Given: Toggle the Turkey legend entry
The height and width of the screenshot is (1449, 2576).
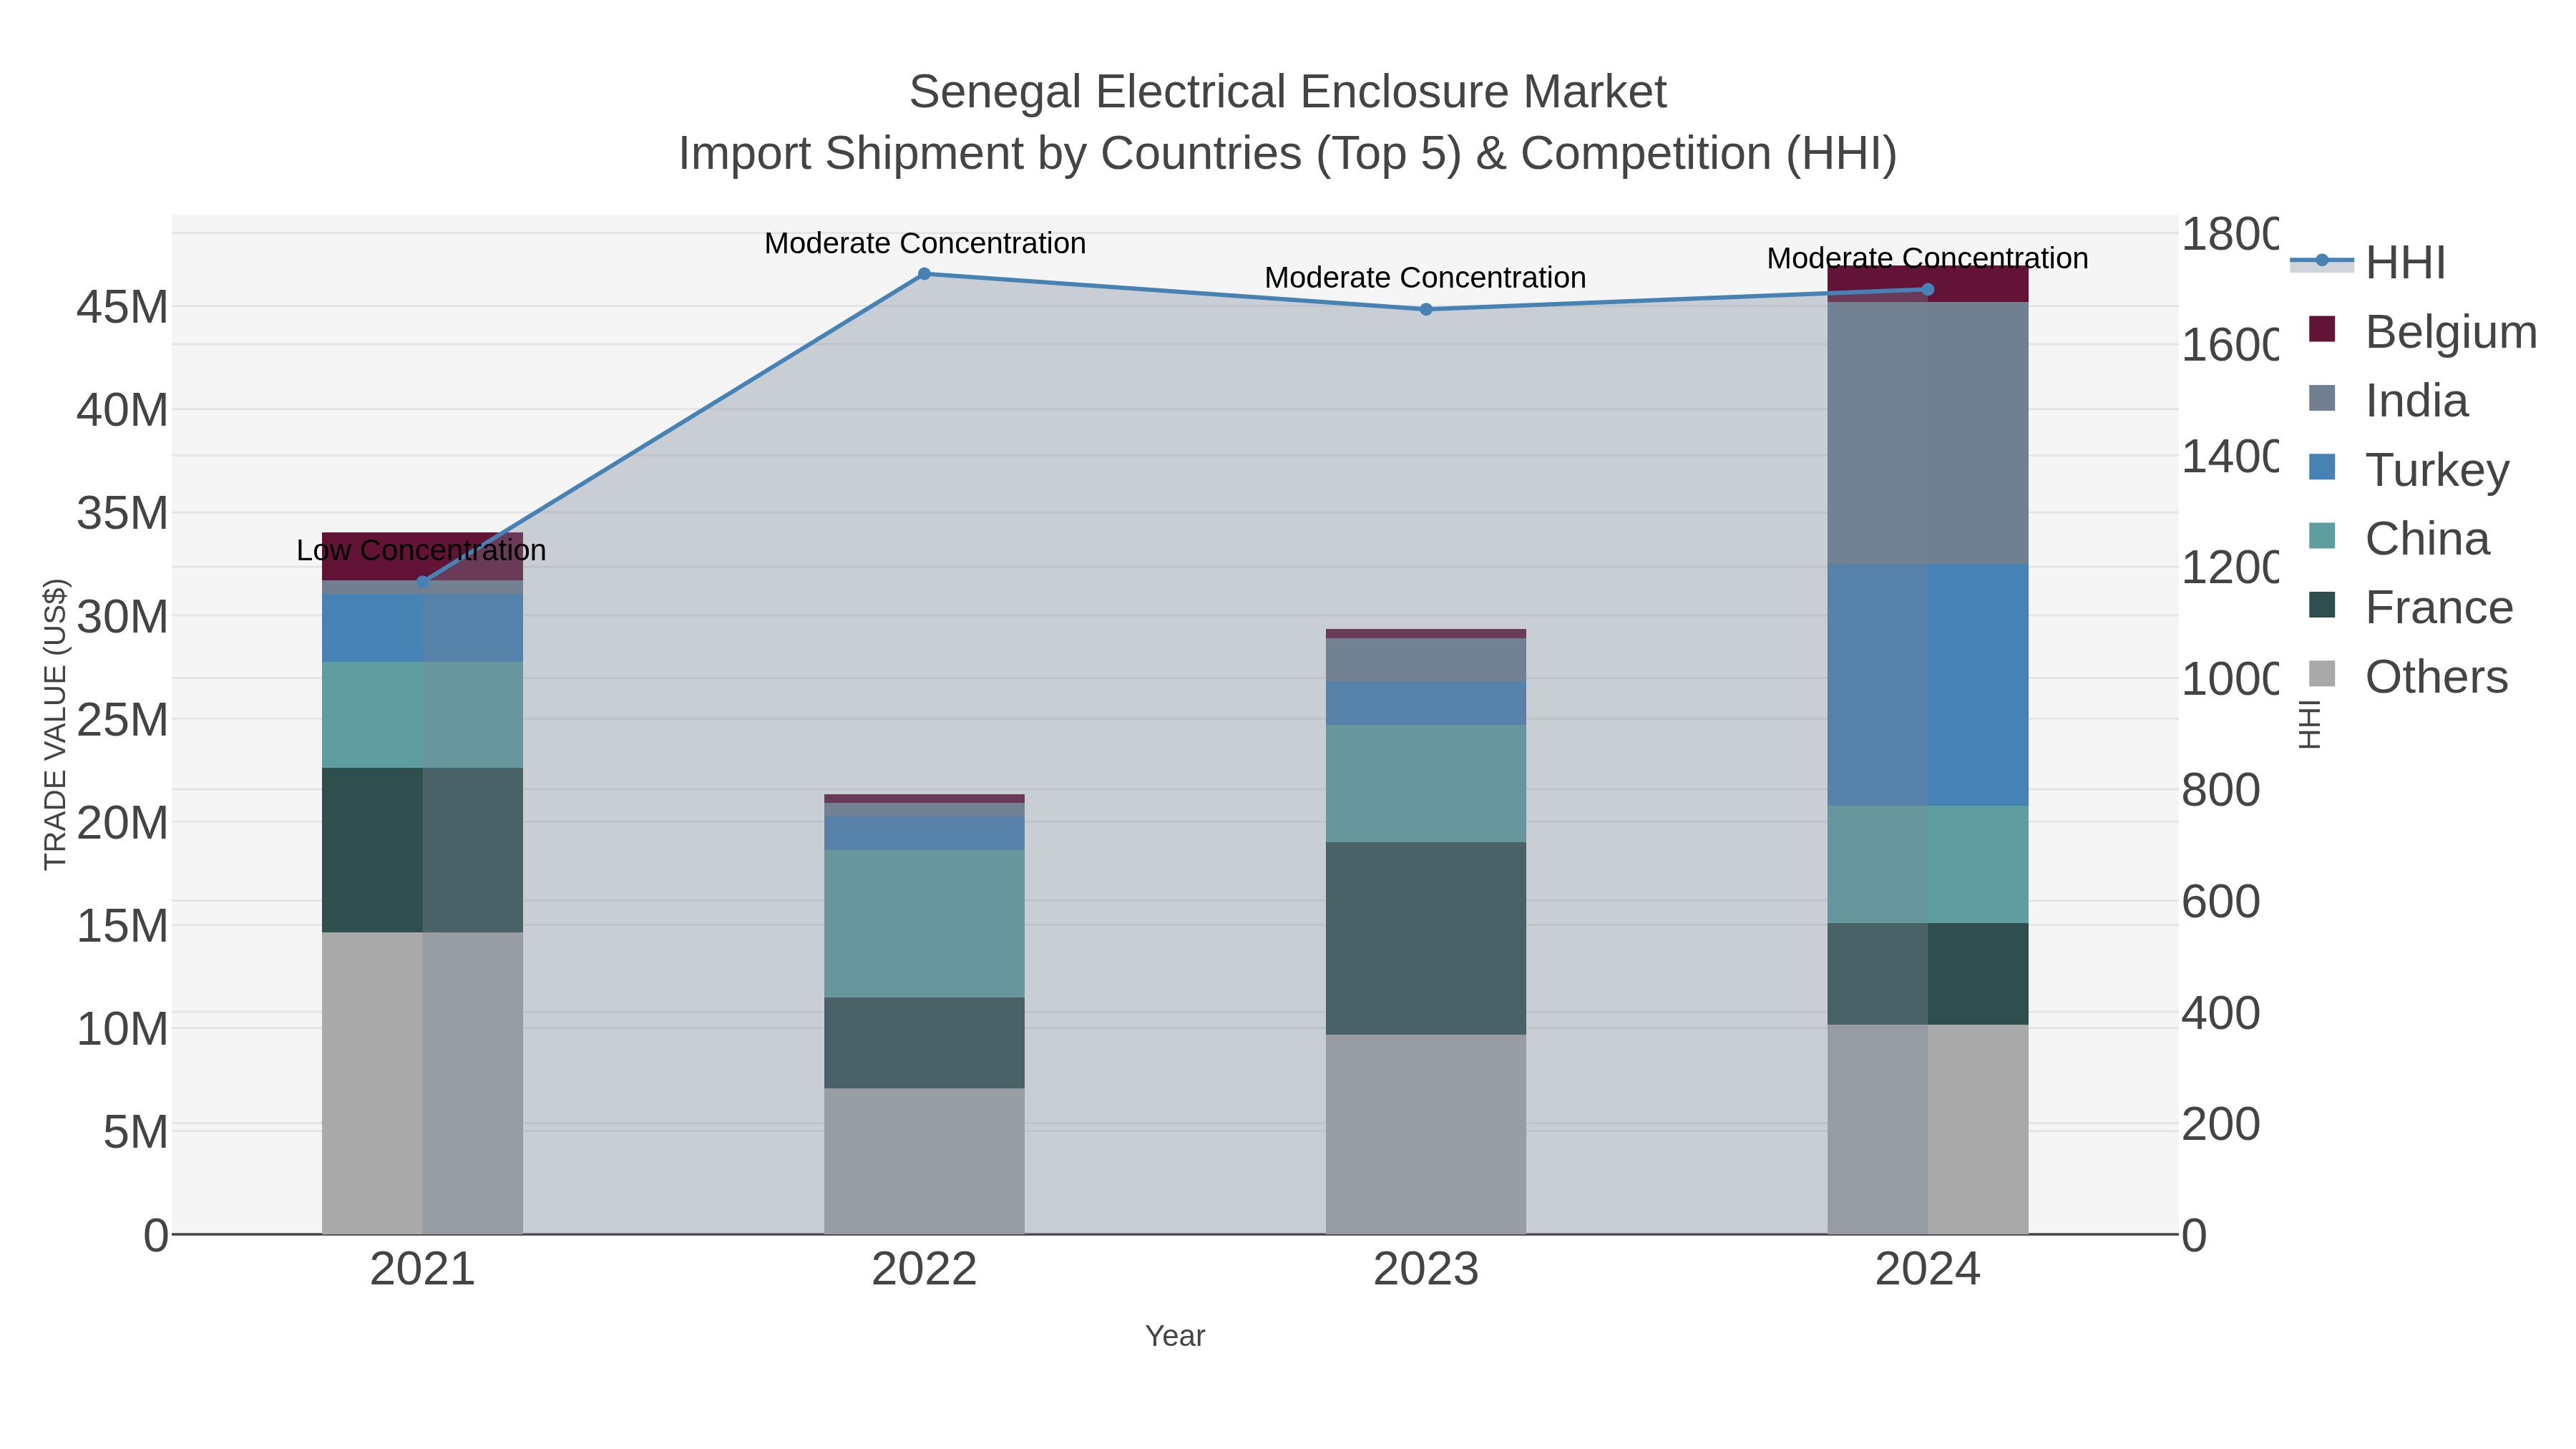Looking at the screenshot, I should pos(2409,469).
